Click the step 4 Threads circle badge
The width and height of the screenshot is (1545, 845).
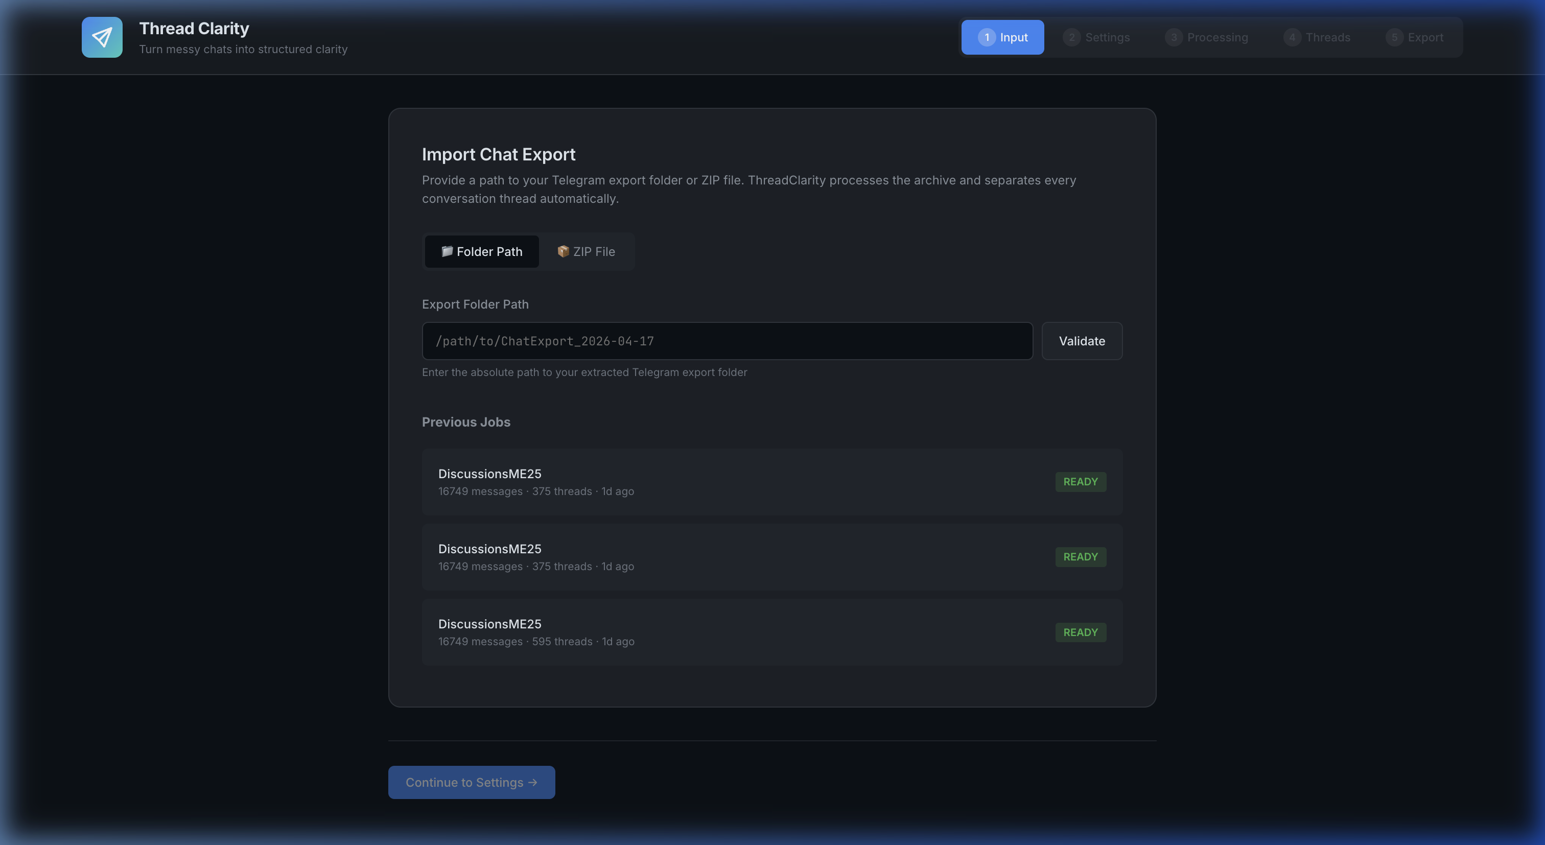[x=1291, y=37]
